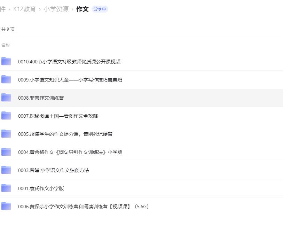Viewport: 283px width, 241px height.
Task: Go to K12教育 in breadcrumb
Action: coord(25,9)
